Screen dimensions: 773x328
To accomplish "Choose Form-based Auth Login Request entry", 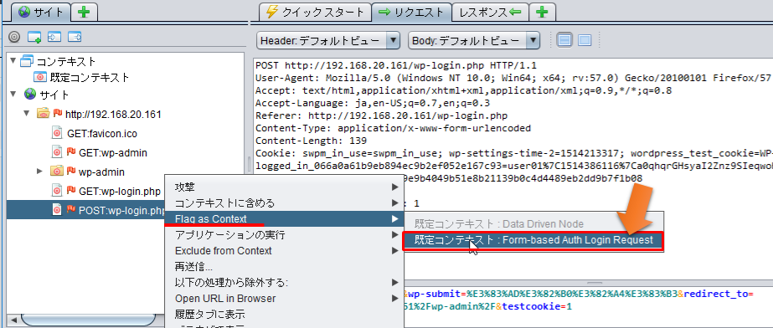I will (x=533, y=240).
